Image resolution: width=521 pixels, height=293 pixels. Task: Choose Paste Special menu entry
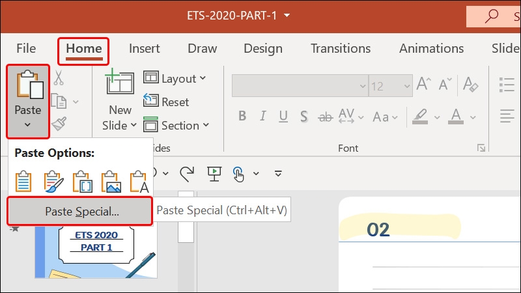tap(79, 211)
